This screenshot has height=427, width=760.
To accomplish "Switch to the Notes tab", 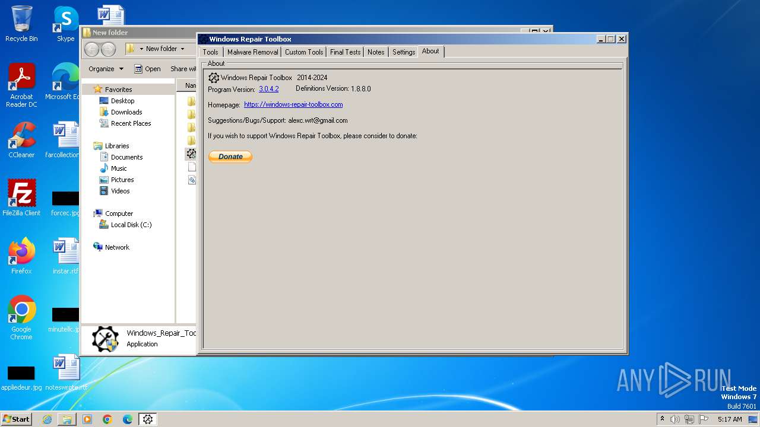I will click(376, 52).
